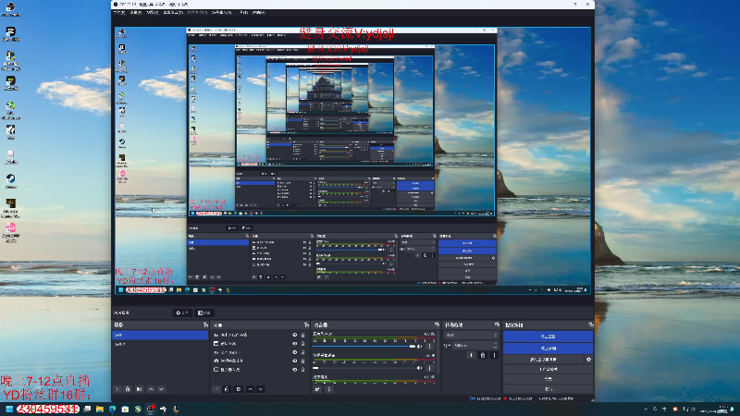Remove the transition with its trash icon
The image size is (740, 416).
point(482,355)
